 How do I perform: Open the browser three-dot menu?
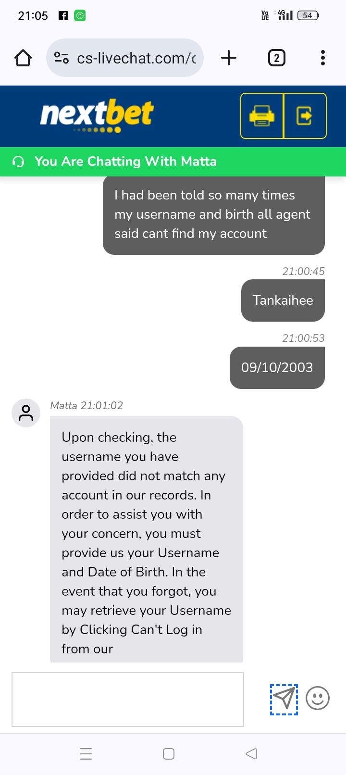point(323,58)
